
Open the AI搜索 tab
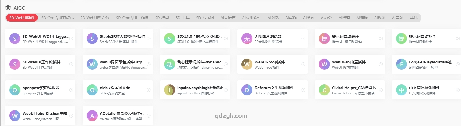[344, 18]
